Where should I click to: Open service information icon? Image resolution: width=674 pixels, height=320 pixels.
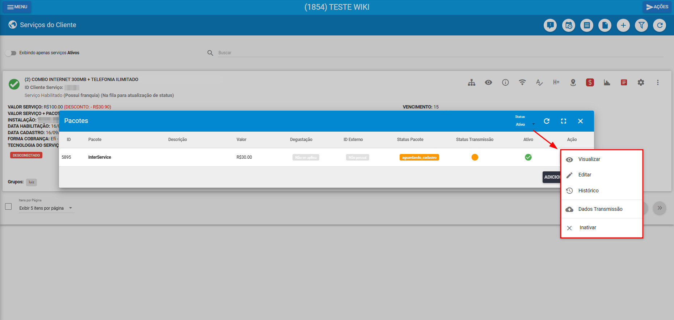tap(505, 82)
